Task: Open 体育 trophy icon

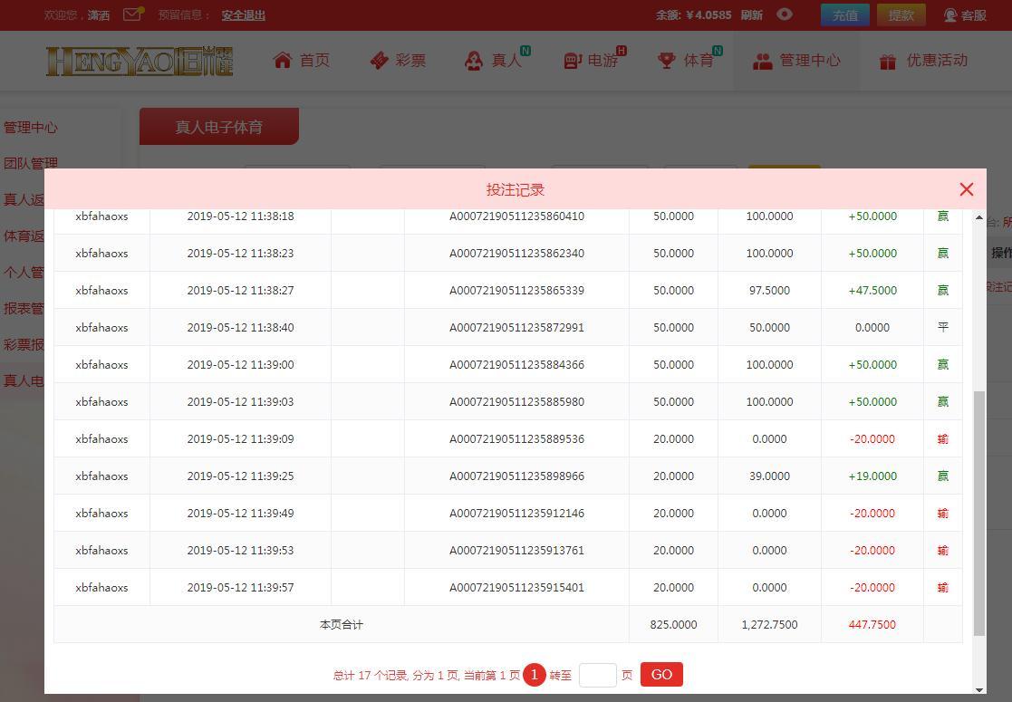Action: pos(666,61)
